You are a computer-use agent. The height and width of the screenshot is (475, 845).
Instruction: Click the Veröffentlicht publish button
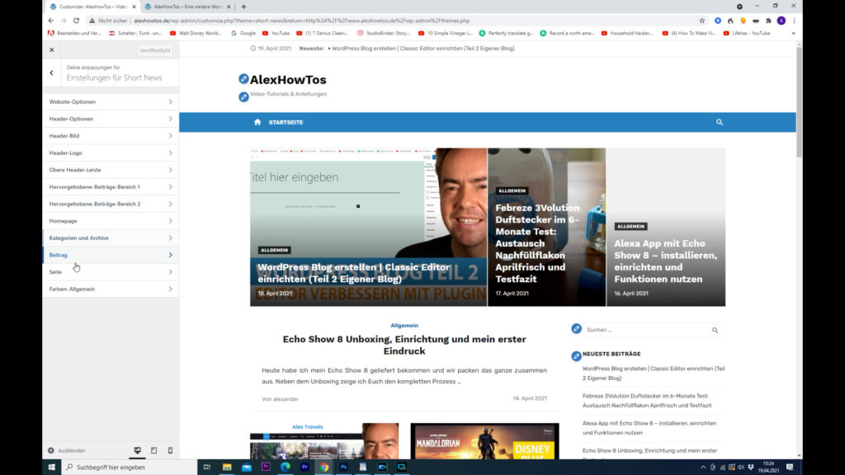point(155,50)
